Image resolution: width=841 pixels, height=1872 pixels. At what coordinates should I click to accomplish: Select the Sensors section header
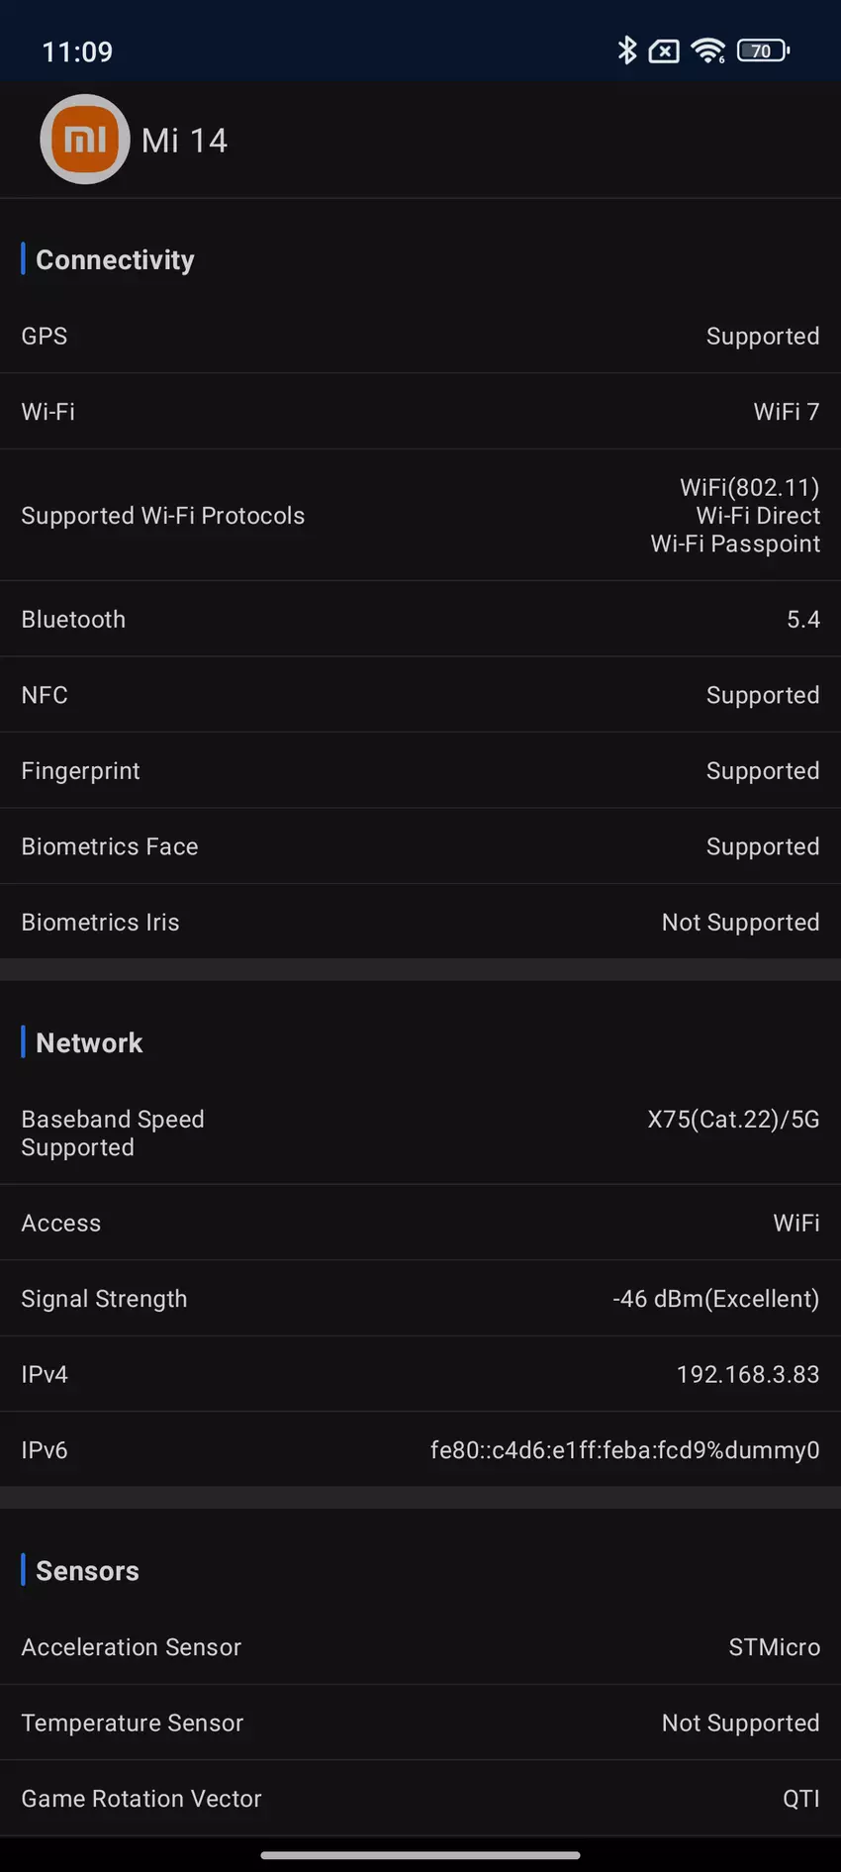pyautogui.click(x=87, y=1571)
